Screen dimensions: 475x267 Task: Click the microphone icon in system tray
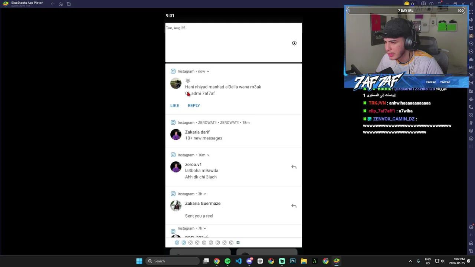(x=418, y=261)
